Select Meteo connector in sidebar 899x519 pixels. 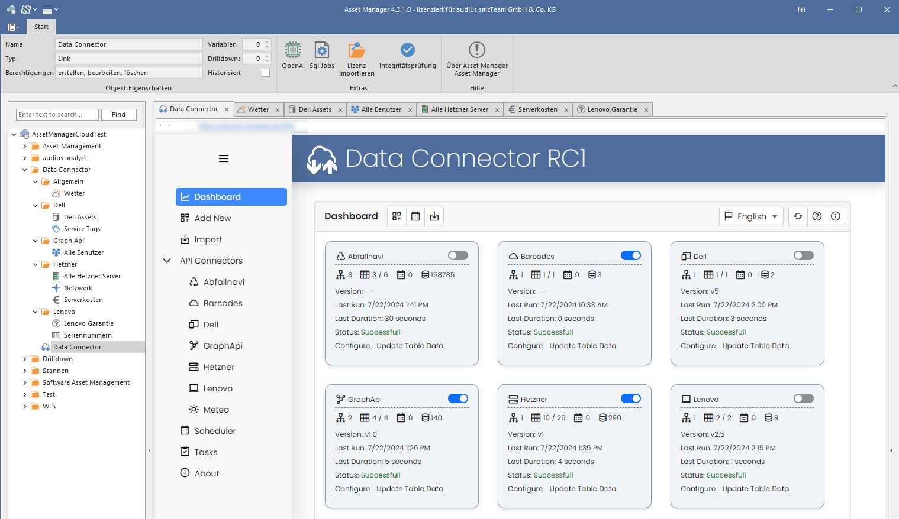(216, 410)
